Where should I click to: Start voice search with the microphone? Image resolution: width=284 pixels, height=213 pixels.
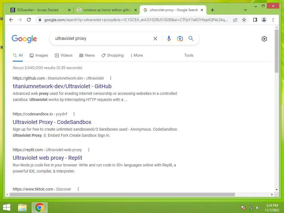pyautogui.click(x=169, y=39)
